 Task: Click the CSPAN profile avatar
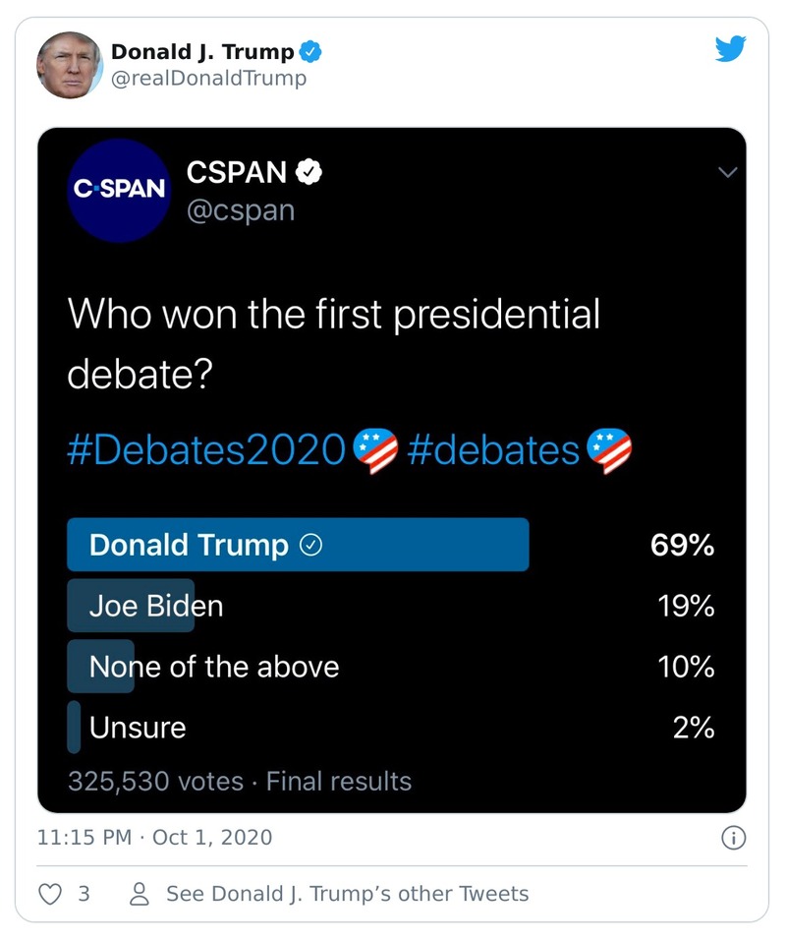pos(118,190)
